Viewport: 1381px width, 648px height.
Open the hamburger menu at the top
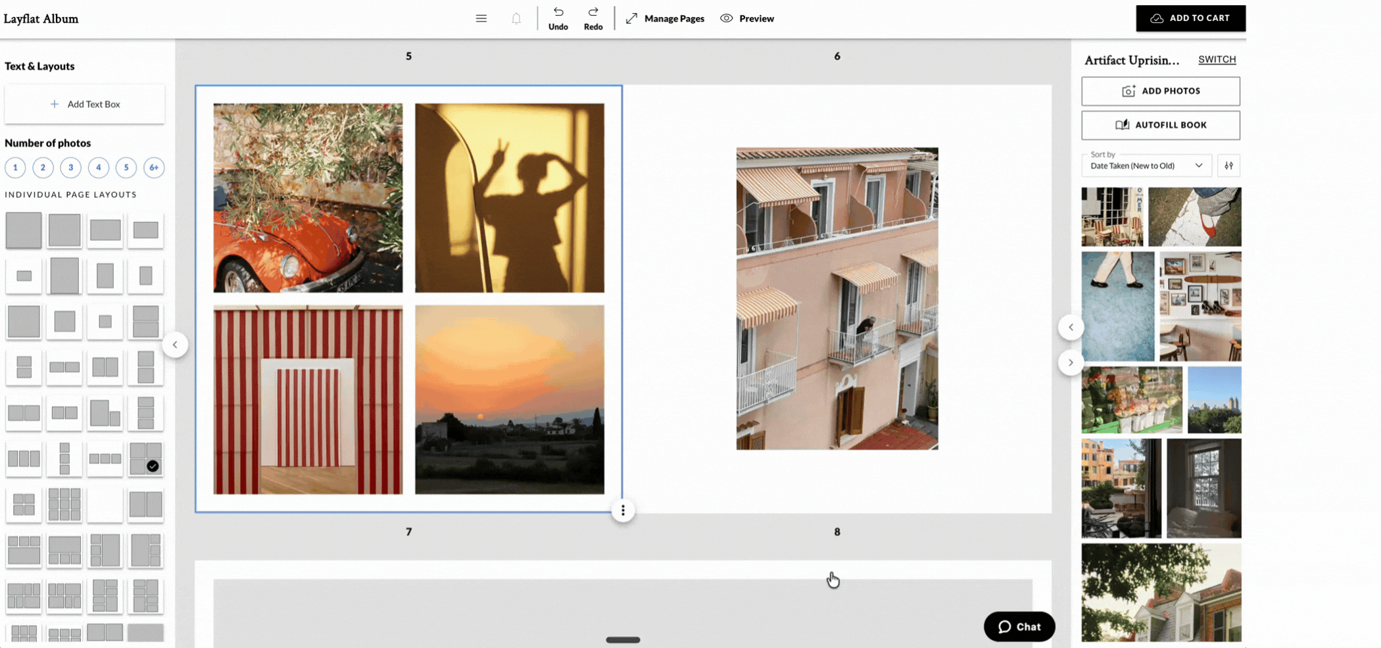481,18
